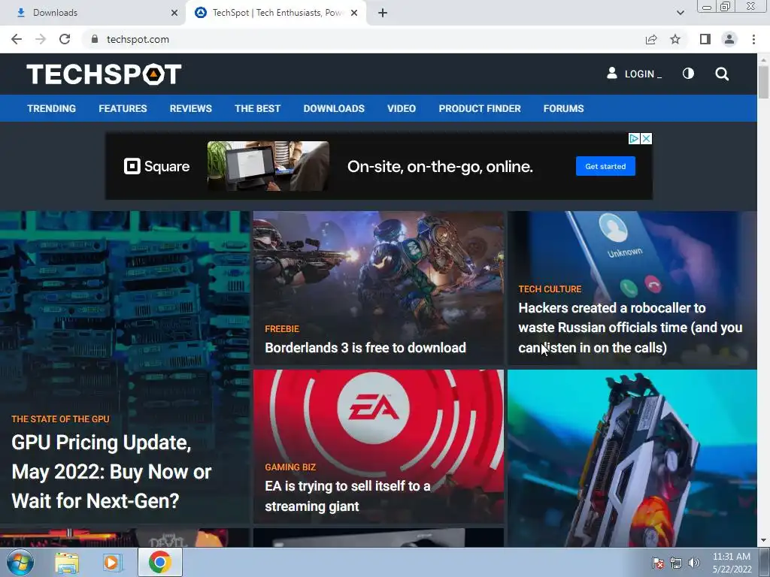
Task: Open the Windows Start menu
Action: pos(20,562)
